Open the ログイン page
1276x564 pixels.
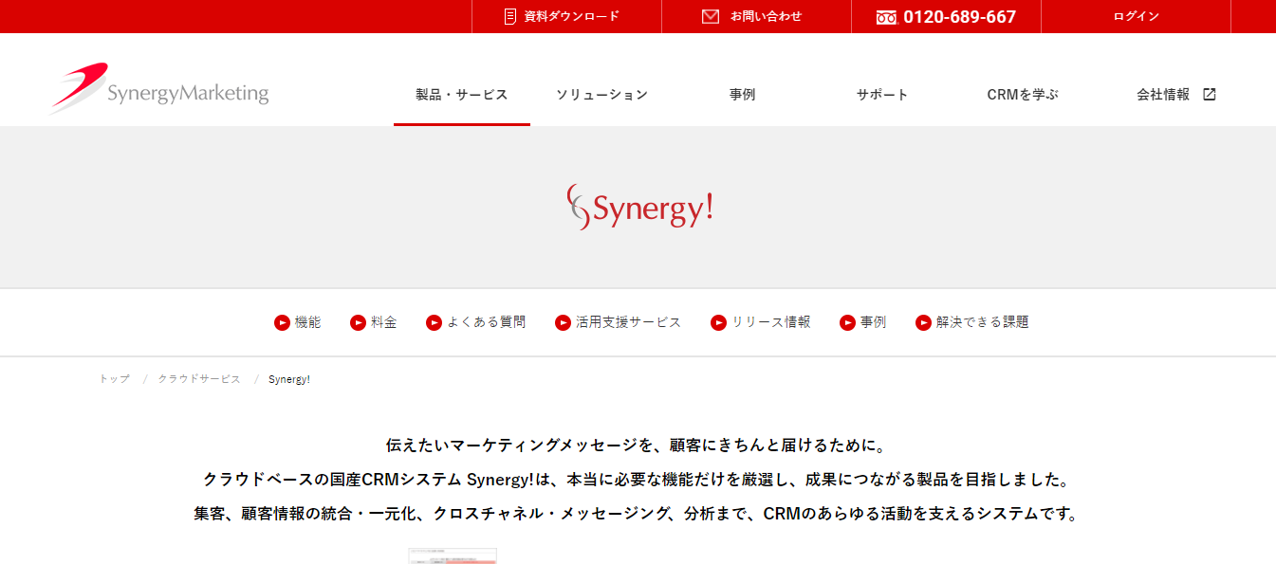[x=1135, y=16]
